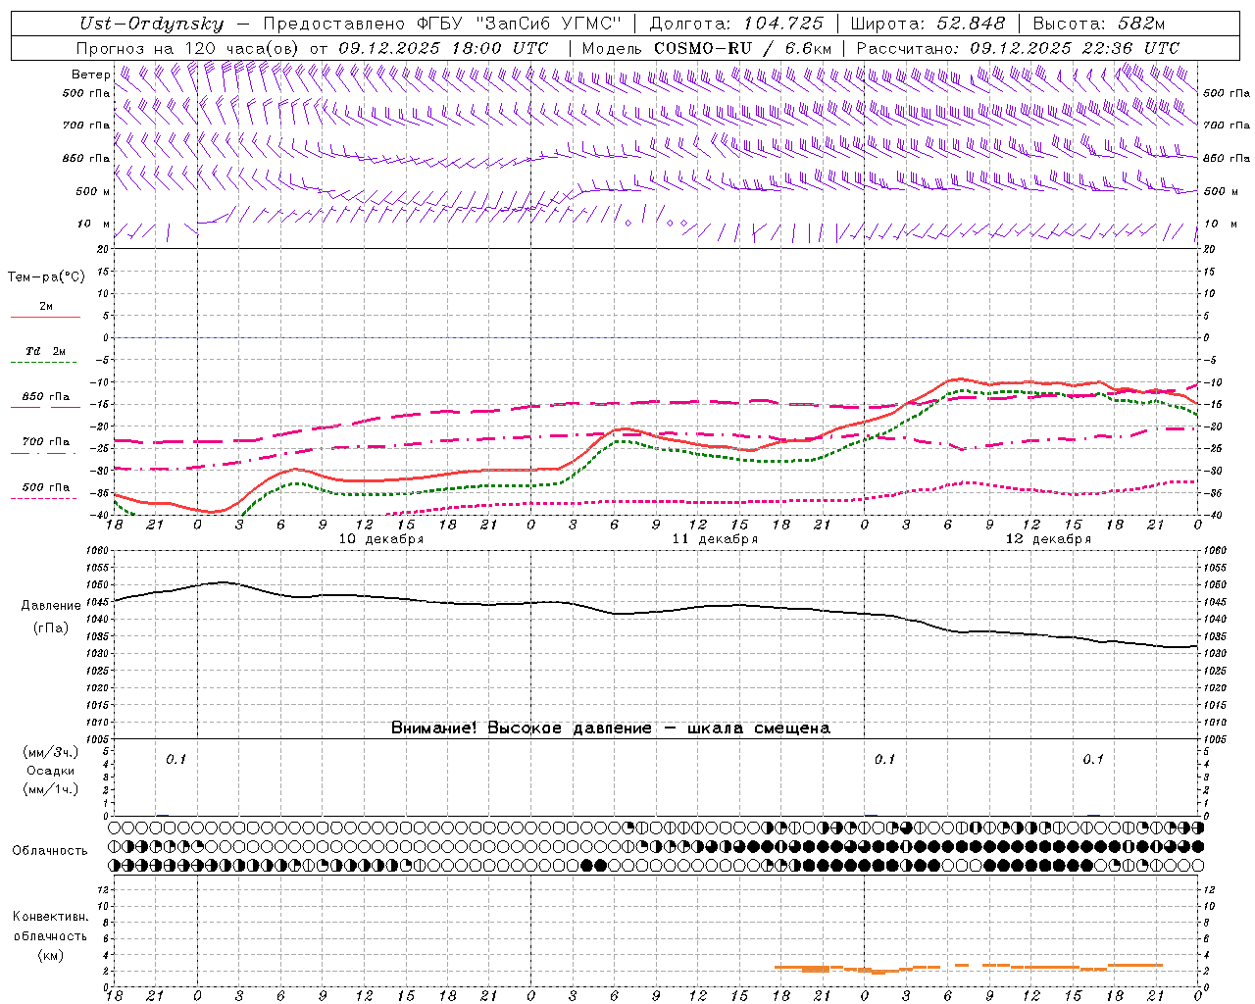Click the "Осадки" precipitation label

pyautogui.click(x=51, y=771)
